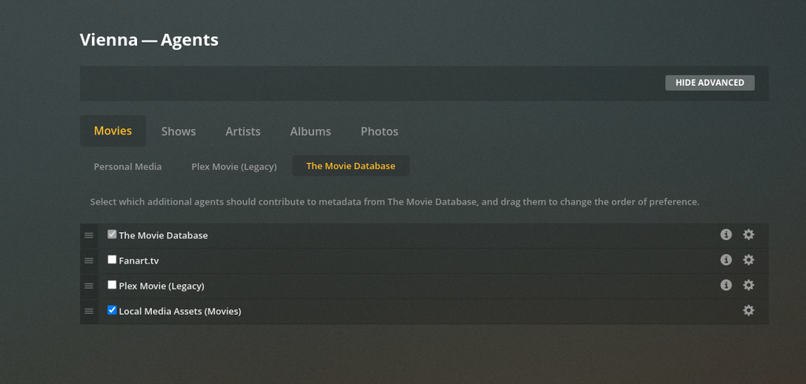Click The Movie Database checkbox
The width and height of the screenshot is (806, 384).
coord(112,234)
